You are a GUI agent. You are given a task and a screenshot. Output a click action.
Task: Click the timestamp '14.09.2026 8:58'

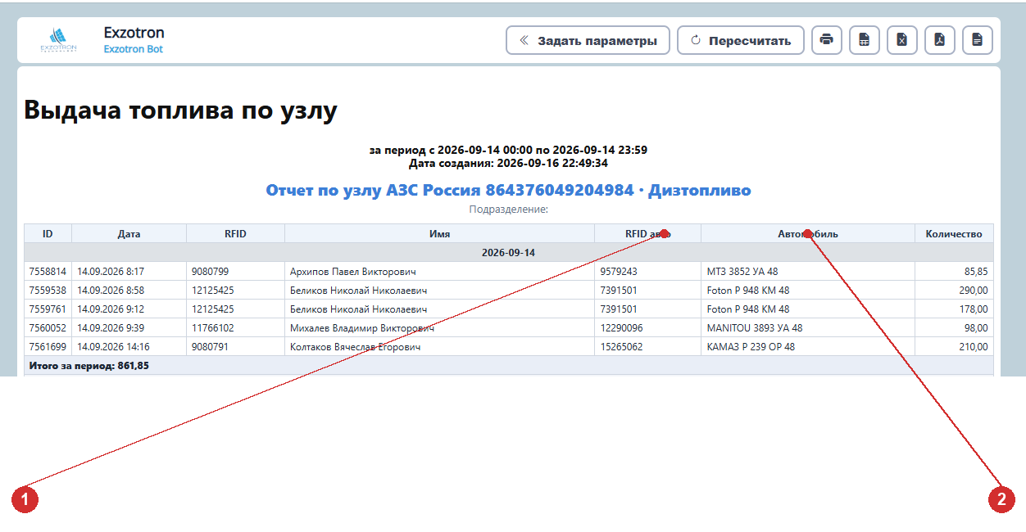coord(111,290)
